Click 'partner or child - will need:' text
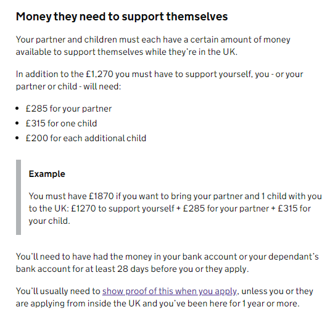Viewport: 330px width, 320px height. click(68, 86)
